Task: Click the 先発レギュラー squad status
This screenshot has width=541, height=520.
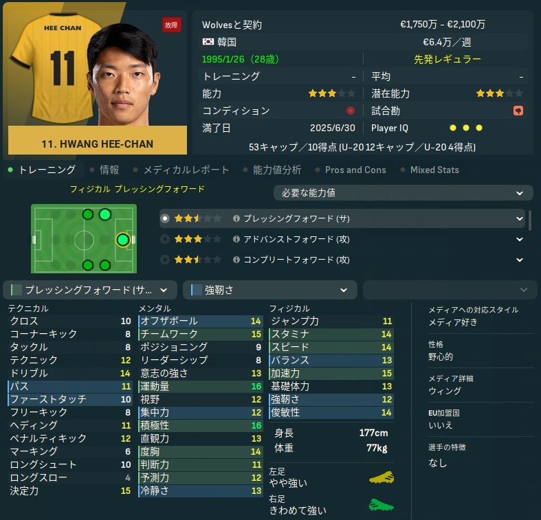Action: pyautogui.click(x=447, y=59)
